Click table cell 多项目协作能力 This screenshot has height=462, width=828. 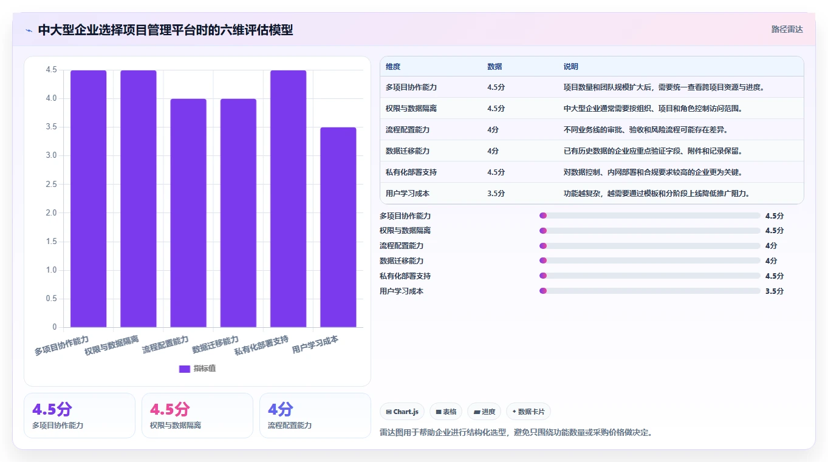pos(411,87)
